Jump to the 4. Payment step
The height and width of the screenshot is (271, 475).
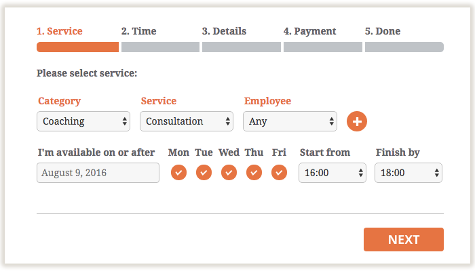click(x=309, y=31)
